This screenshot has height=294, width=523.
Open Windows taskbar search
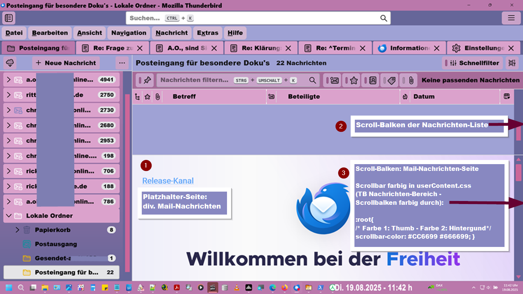click(21, 288)
